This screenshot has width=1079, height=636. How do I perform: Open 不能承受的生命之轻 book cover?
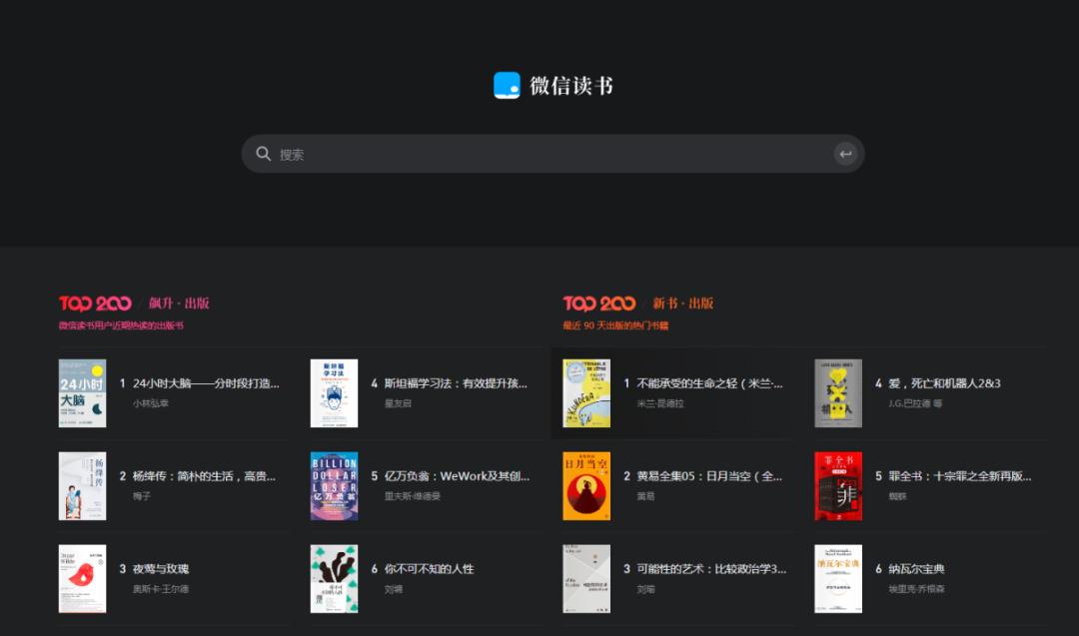(586, 393)
